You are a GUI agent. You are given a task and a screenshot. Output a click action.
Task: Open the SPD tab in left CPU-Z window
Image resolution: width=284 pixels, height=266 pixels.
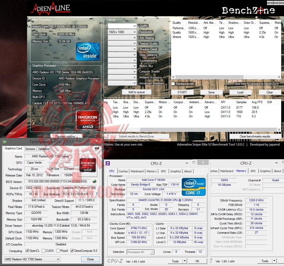coord(163,171)
